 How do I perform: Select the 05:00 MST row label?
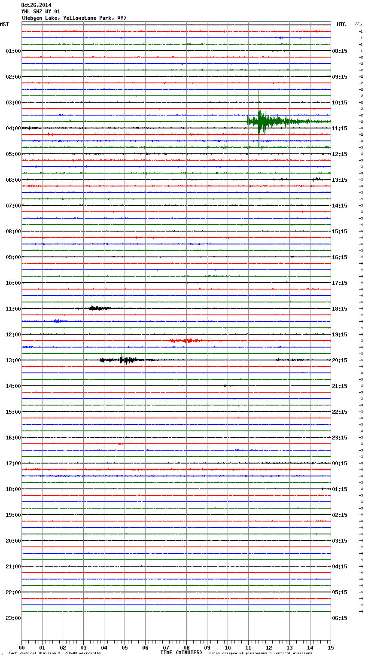click(13, 154)
